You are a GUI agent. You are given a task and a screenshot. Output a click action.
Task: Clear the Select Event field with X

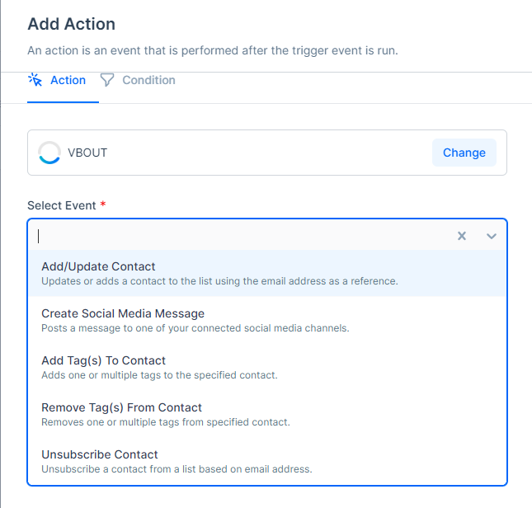462,236
